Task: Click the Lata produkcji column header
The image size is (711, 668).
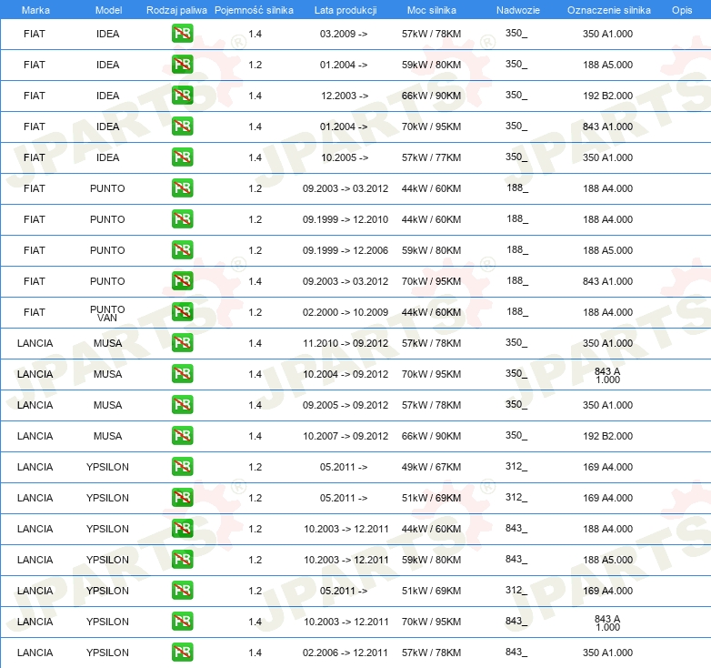Action: point(345,10)
